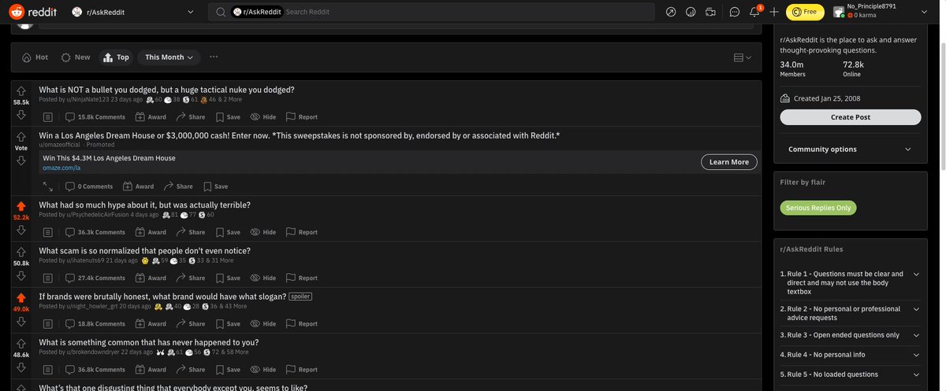The width and height of the screenshot is (946, 391).
Task: Expand Rule 4 - No personal info
Action: [x=851, y=354]
